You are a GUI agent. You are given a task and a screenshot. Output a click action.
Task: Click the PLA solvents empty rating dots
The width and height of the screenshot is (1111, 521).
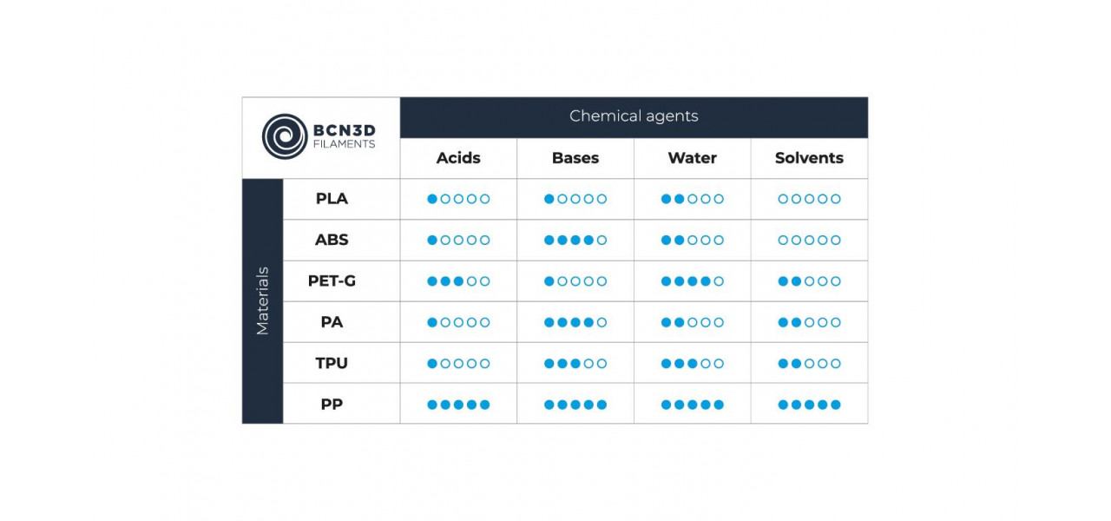[810, 199]
